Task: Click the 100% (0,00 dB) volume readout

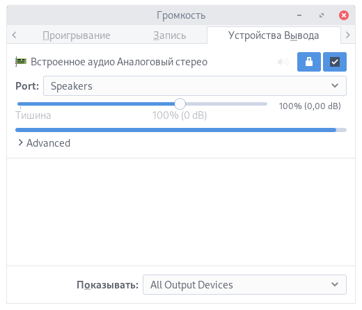Action: pyautogui.click(x=310, y=106)
